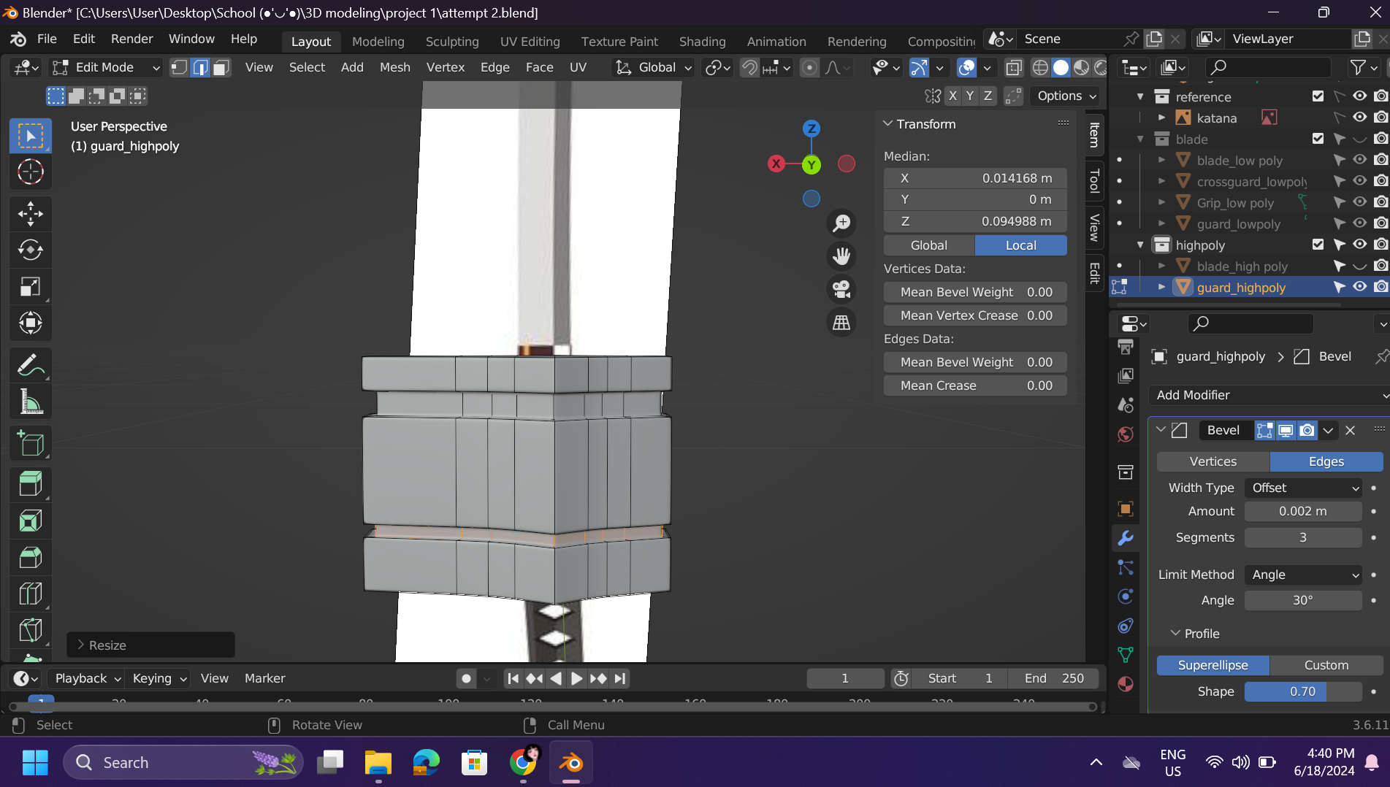Select the Measure tool
Screen dimensions: 1390x787
point(31,402)
